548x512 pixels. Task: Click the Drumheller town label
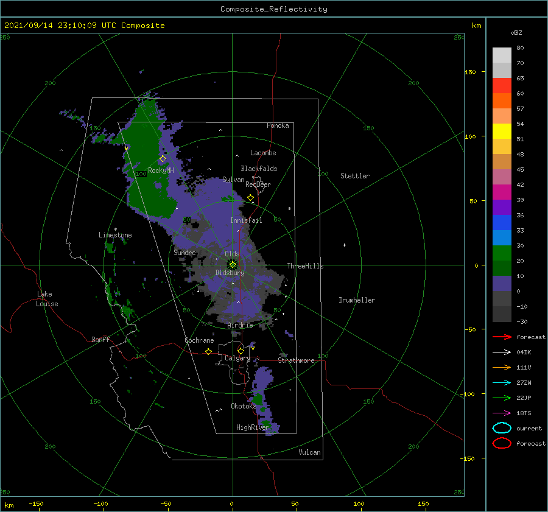tap(357, 300)
